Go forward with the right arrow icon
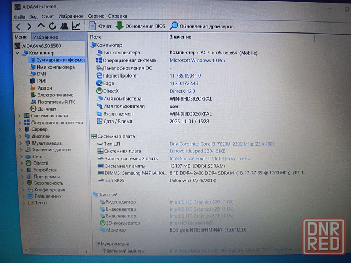The width and height of the screenshot is (351, 263). pyautogui.click(x=29, y=27)
